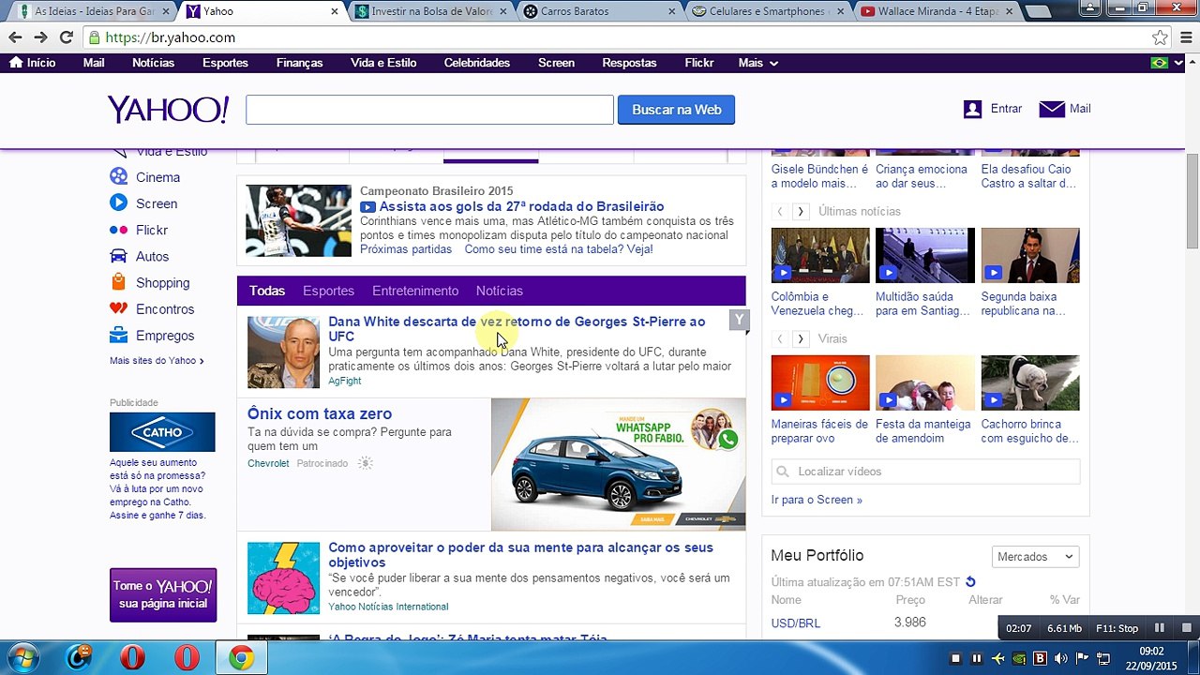Click the 'Buscar na Web' button
This screenshot has height=675, width=1200.
click(x=676, y=110)
